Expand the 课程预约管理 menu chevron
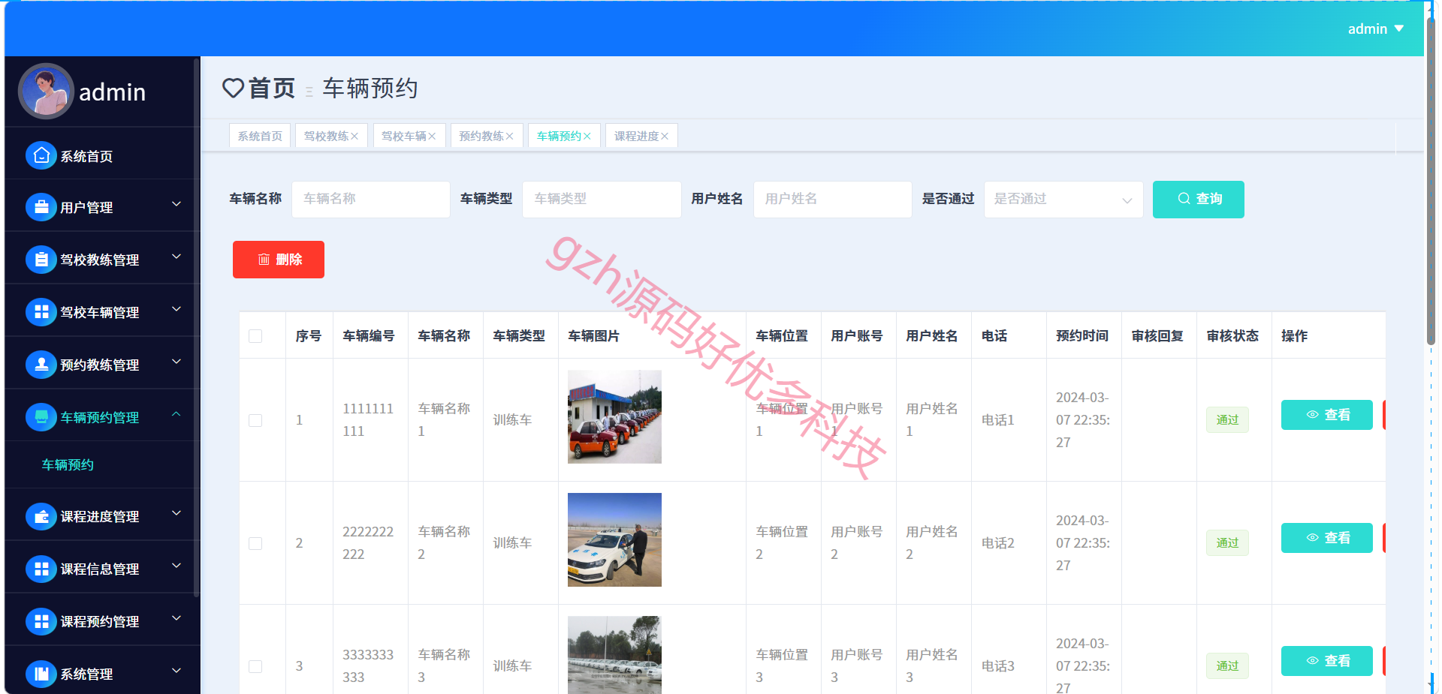 [176, 618]
